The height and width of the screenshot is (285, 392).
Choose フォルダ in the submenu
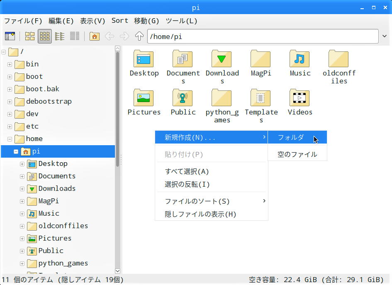click(x=297, y=137)
